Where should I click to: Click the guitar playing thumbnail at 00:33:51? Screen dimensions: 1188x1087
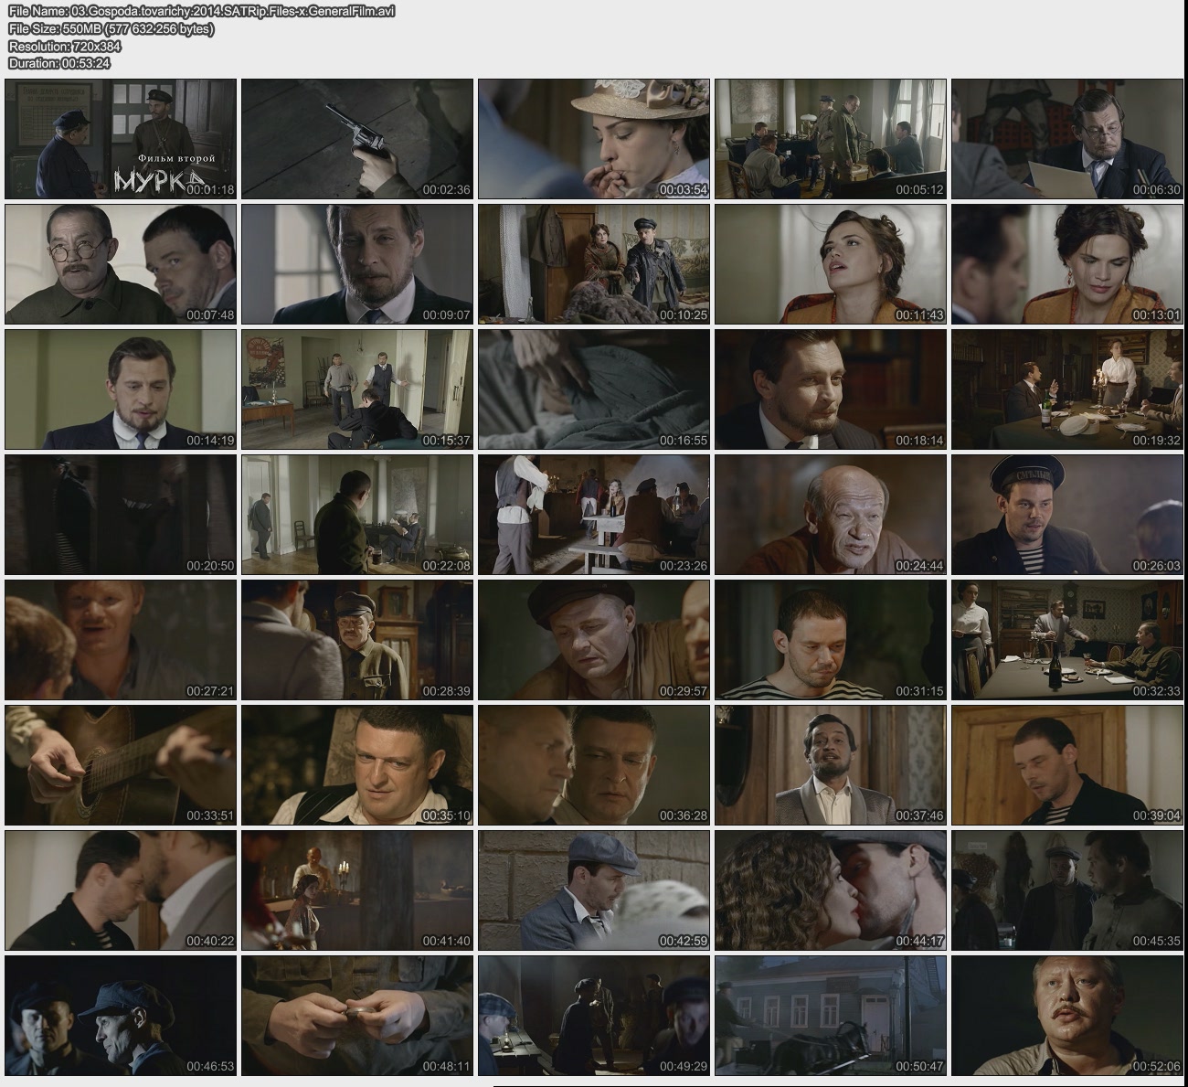point(121,765)
